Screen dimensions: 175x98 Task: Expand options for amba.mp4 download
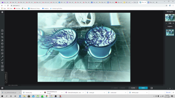pos(126,93)
